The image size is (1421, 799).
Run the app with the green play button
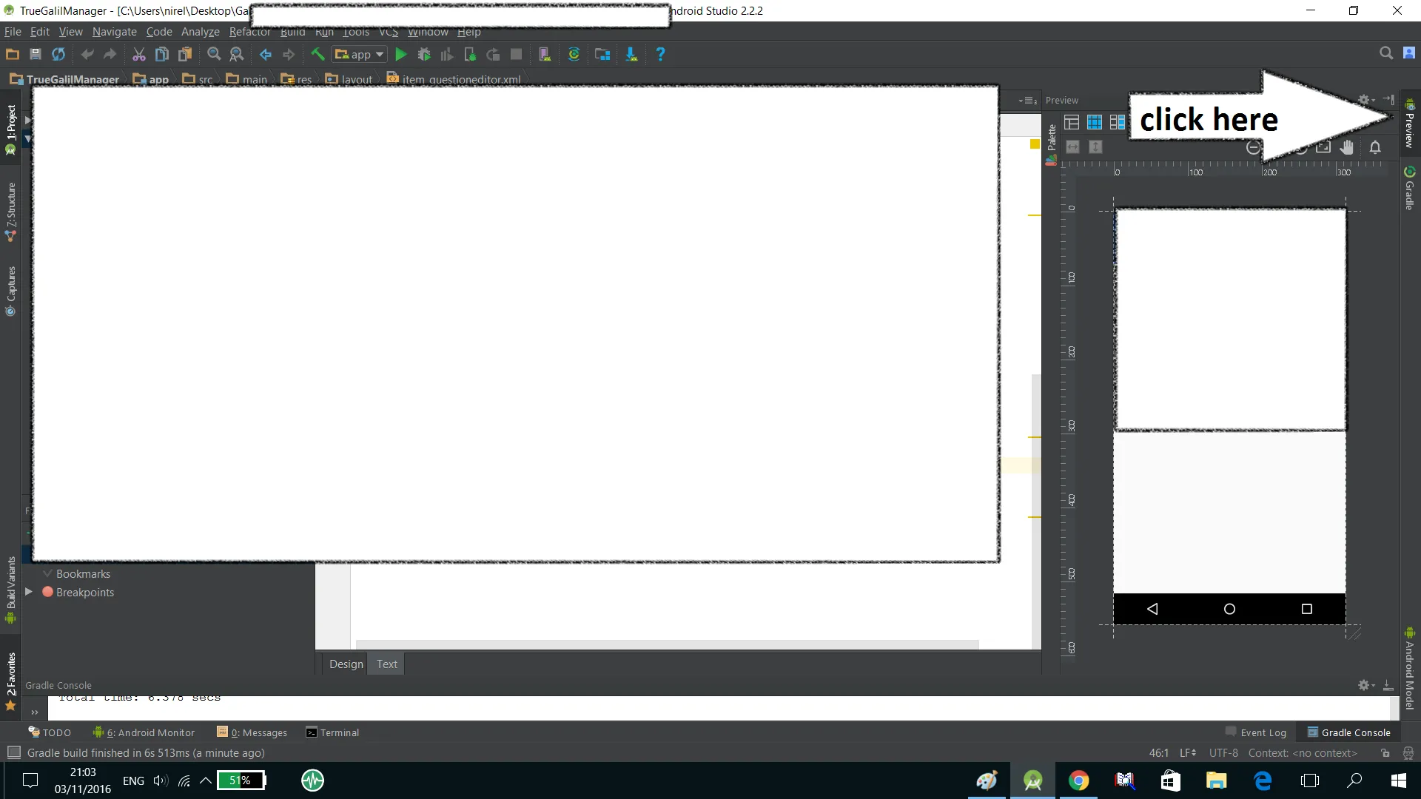click(x=400, y=54)
